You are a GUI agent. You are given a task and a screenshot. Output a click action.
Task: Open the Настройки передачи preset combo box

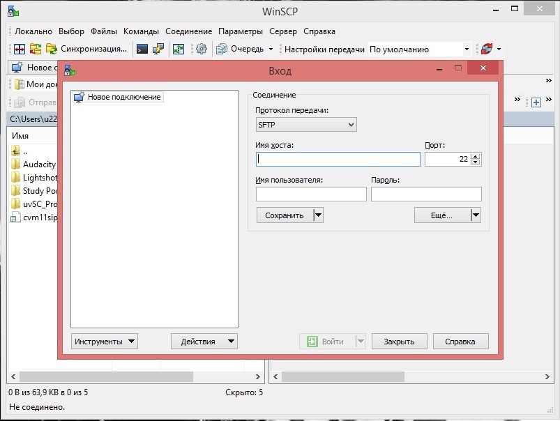(419, 49)
